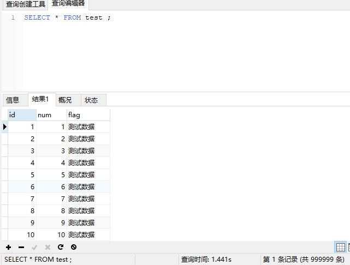This screenshot has width=350, height=265.
Task: Stop loading with the stop icon
Action: coord(74,247)
